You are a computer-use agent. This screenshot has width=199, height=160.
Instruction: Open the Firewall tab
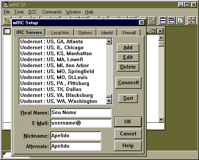[x=129, y=33]
